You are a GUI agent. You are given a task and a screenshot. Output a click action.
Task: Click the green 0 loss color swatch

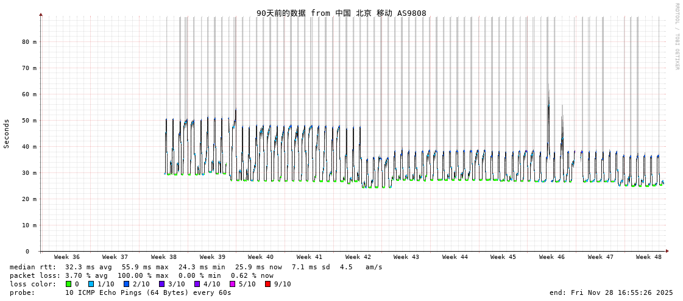(x=69, y=284)
